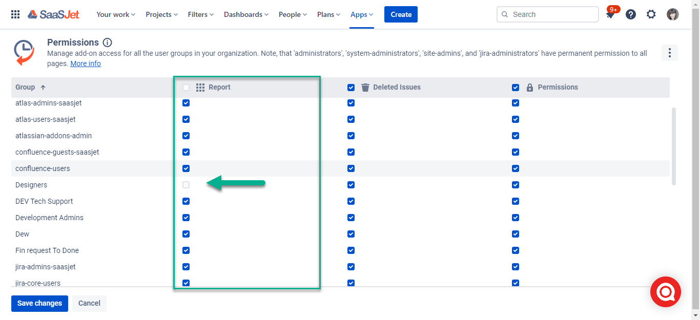
Task: Open the Dashboards dropdown
Action: tap(246, 14)
